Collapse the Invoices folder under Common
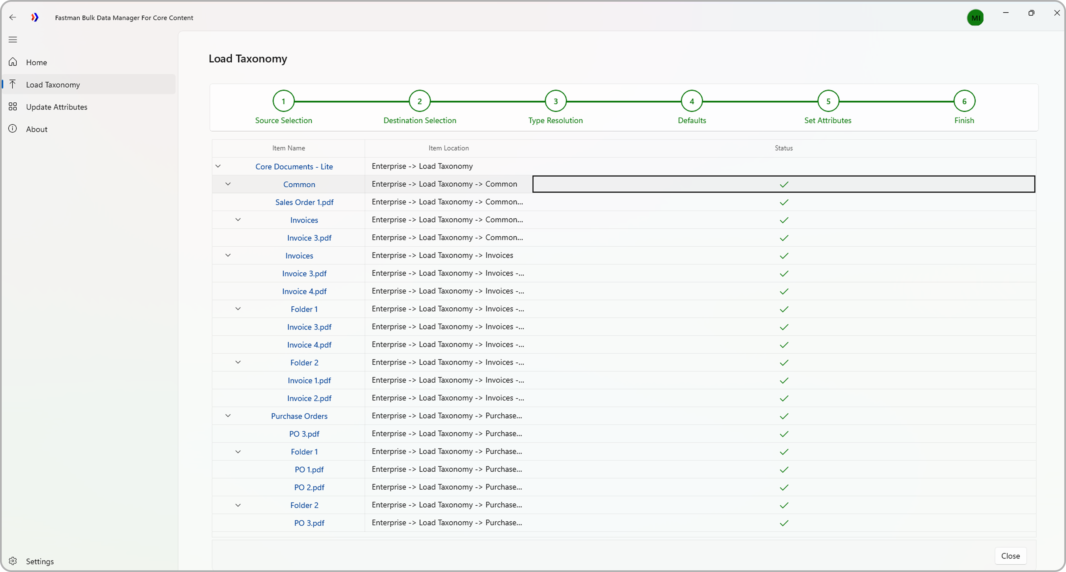Viewport: 1066px width, 572px height. coord(238,219)
